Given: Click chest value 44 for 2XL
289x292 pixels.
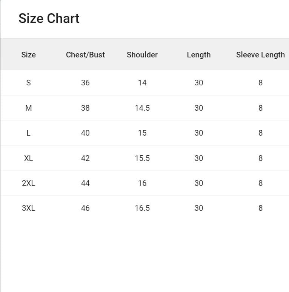Looking at the screenshot, I should click(85, 183).
